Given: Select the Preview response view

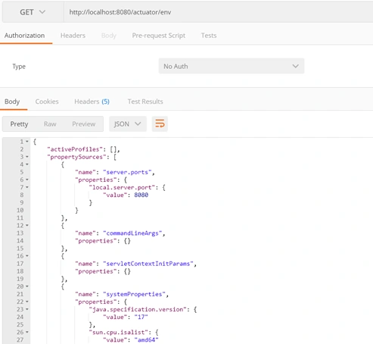Looking at the screenshot, I should click(x=84, y=124).
